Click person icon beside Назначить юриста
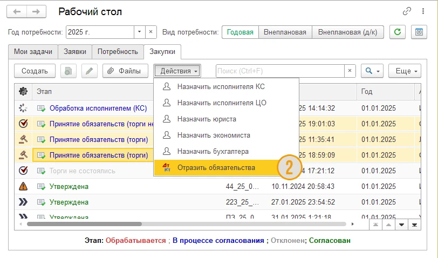Viewport: 438px width, 258px height. [167, 119]
